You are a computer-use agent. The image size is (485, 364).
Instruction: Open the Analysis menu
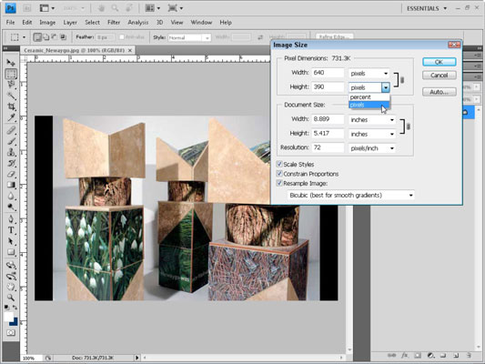(x=138, y=22)
